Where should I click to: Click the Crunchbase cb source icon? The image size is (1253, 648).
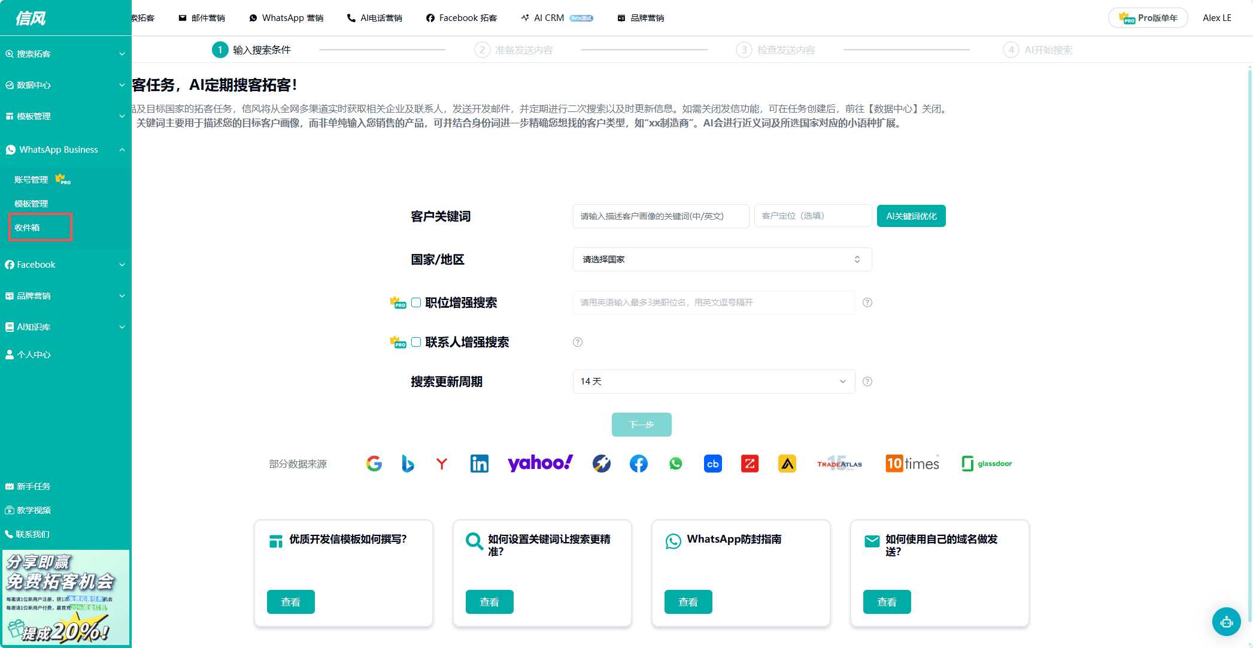coord(712,464)
